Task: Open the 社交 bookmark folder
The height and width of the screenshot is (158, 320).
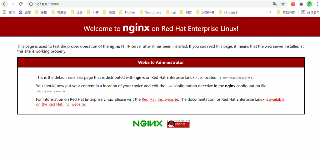Action: [77, 12]
